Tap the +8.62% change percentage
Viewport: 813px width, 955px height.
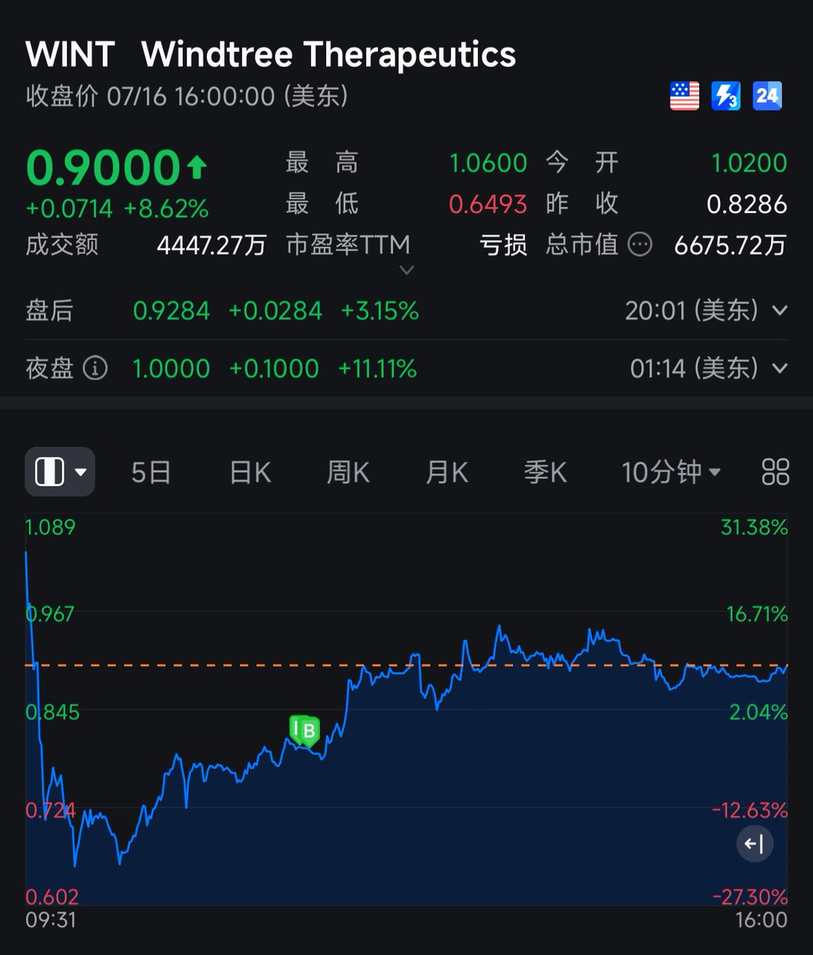point(166,209)
